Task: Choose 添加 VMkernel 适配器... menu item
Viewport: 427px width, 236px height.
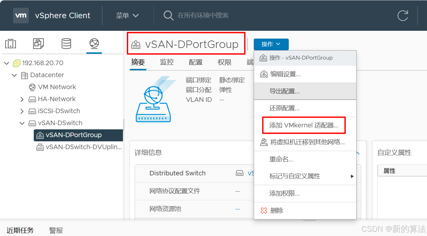Action: pos(305,125)
